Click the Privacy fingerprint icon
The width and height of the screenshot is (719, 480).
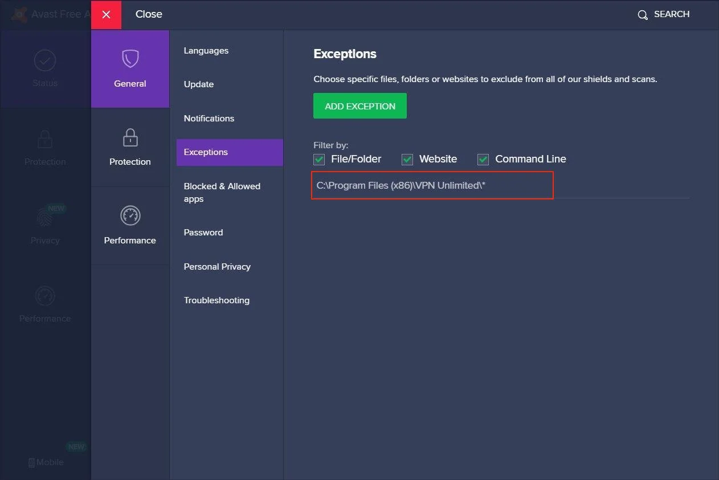(45, 218)
